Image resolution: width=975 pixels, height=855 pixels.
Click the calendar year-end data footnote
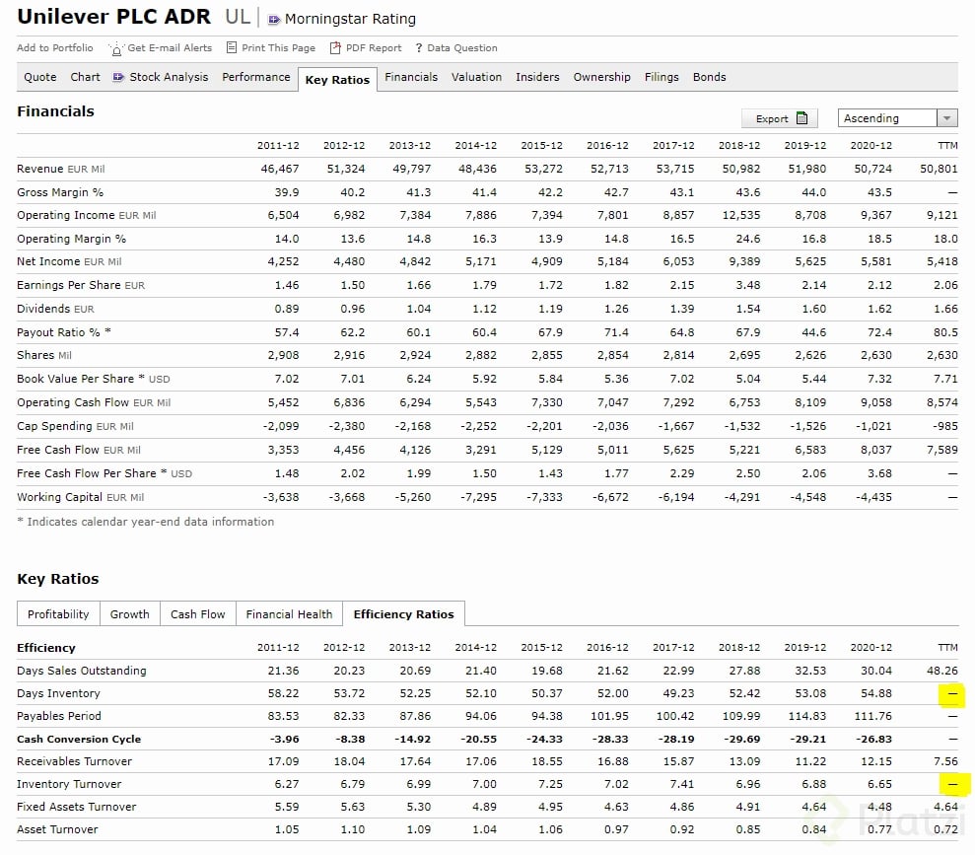(x=146, y=522)
